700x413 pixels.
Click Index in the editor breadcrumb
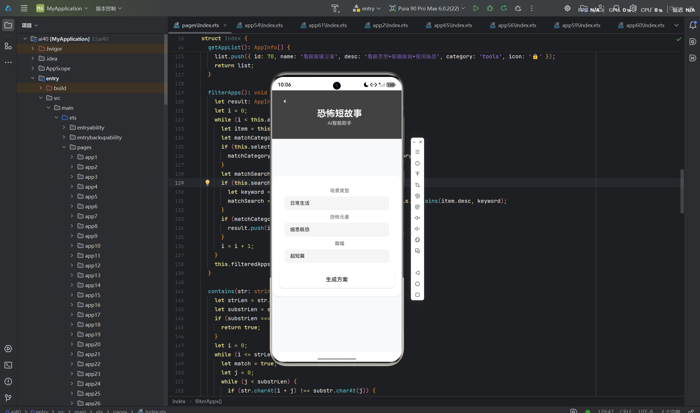click(x=179, y=401)
